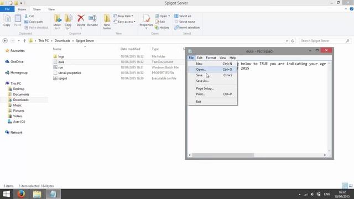Click Downloads in the address bar
The width and height of the screenshot is (354, 199).
point(63,41)
